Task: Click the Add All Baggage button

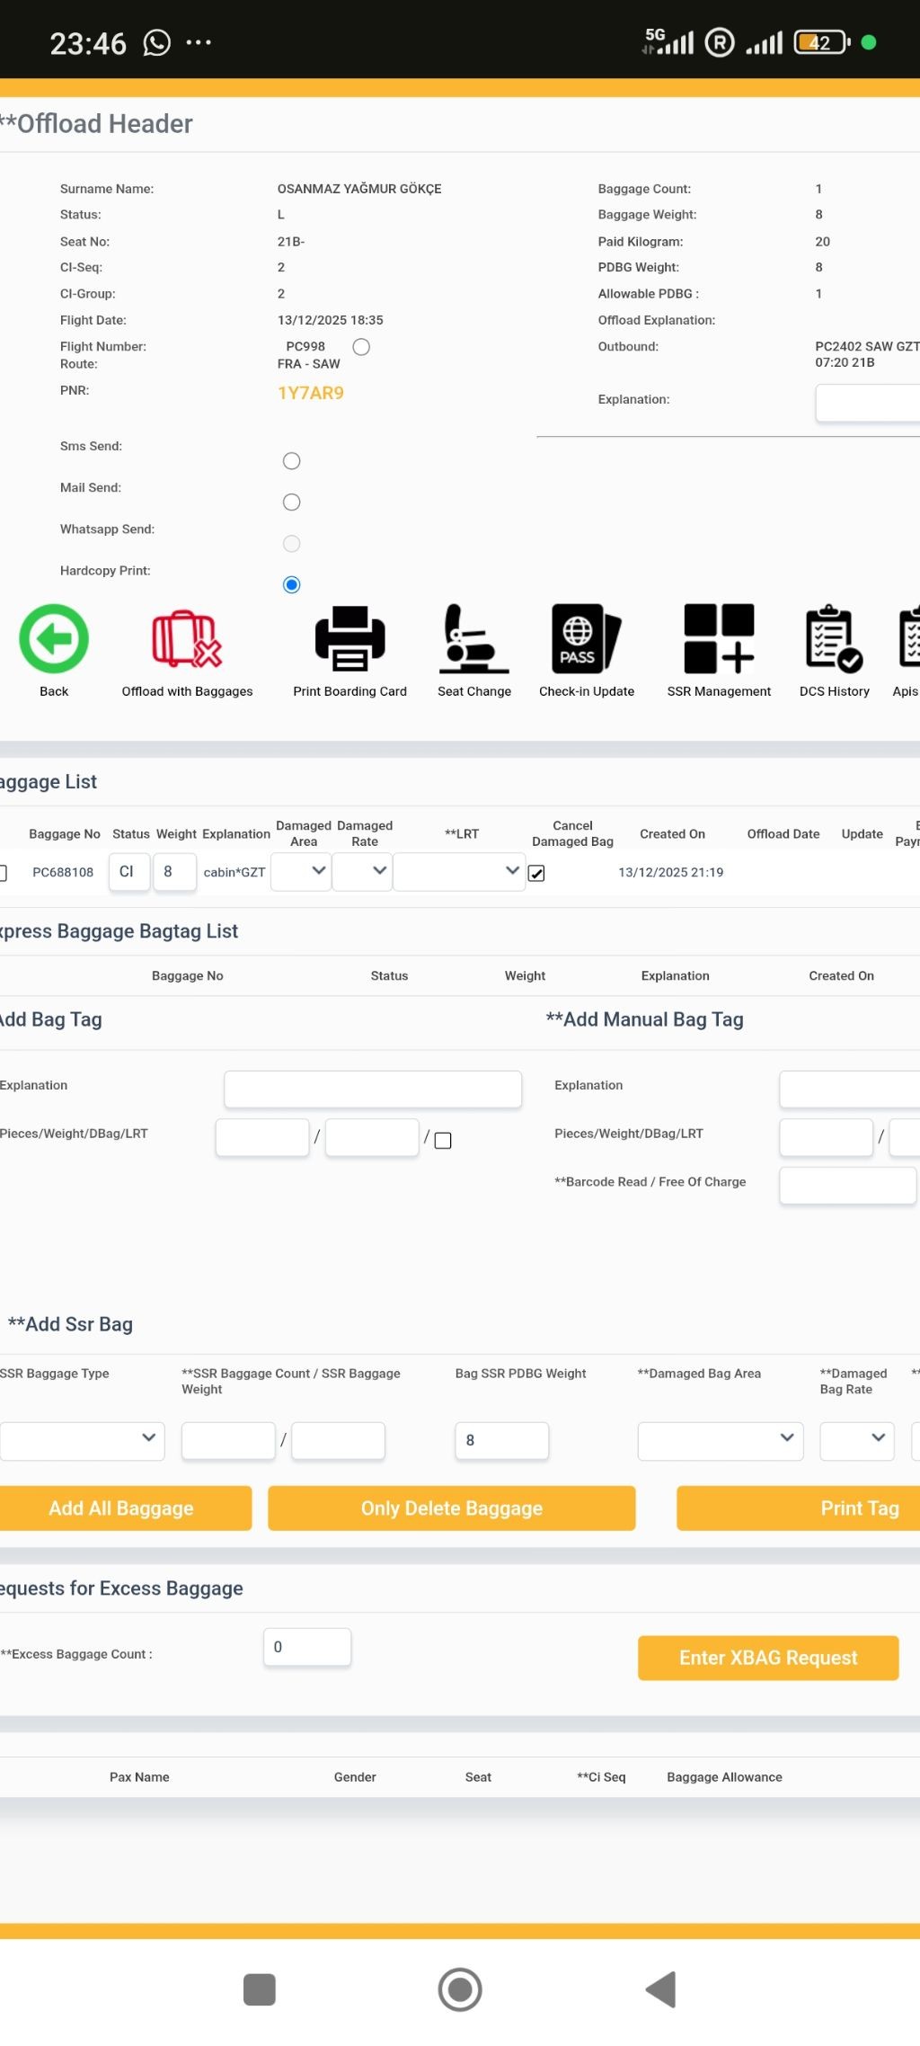Action: [x=122, y=1508]
